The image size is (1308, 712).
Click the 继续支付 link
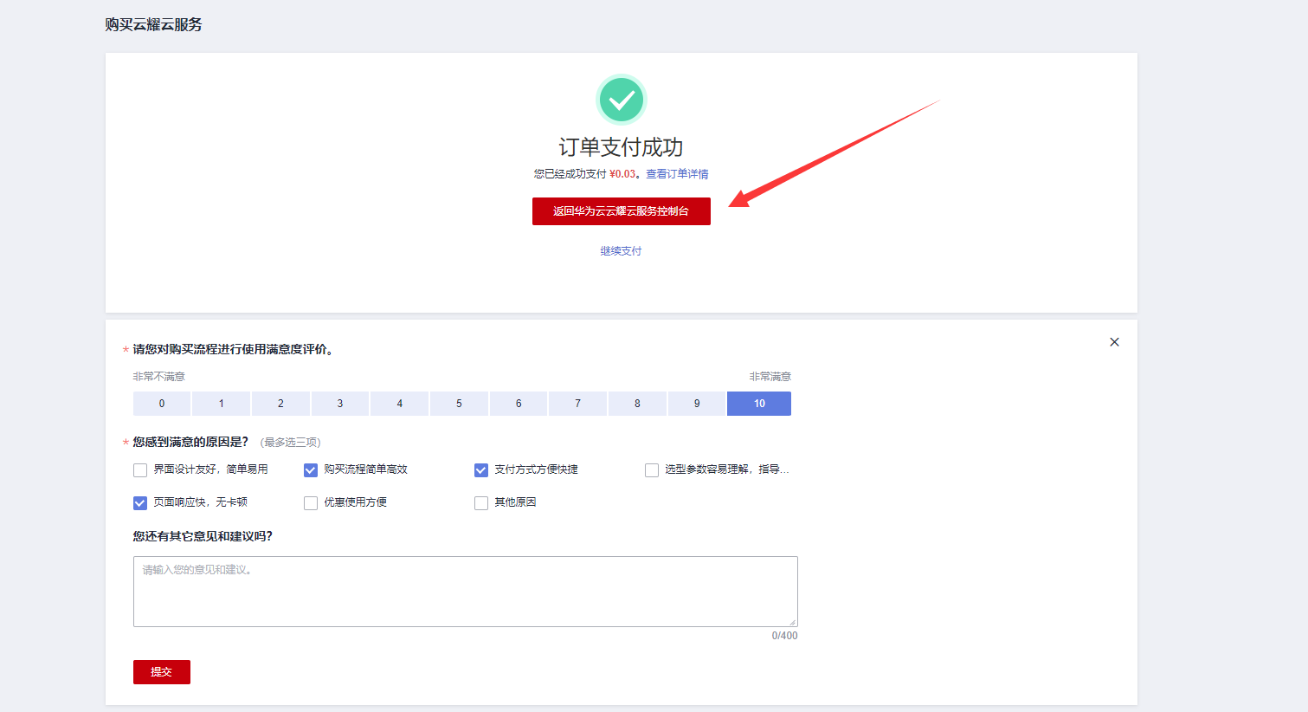(621, 251)
